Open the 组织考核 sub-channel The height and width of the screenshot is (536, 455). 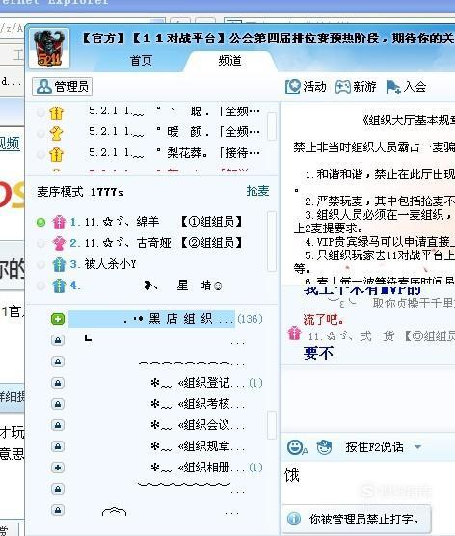(199, 404)
